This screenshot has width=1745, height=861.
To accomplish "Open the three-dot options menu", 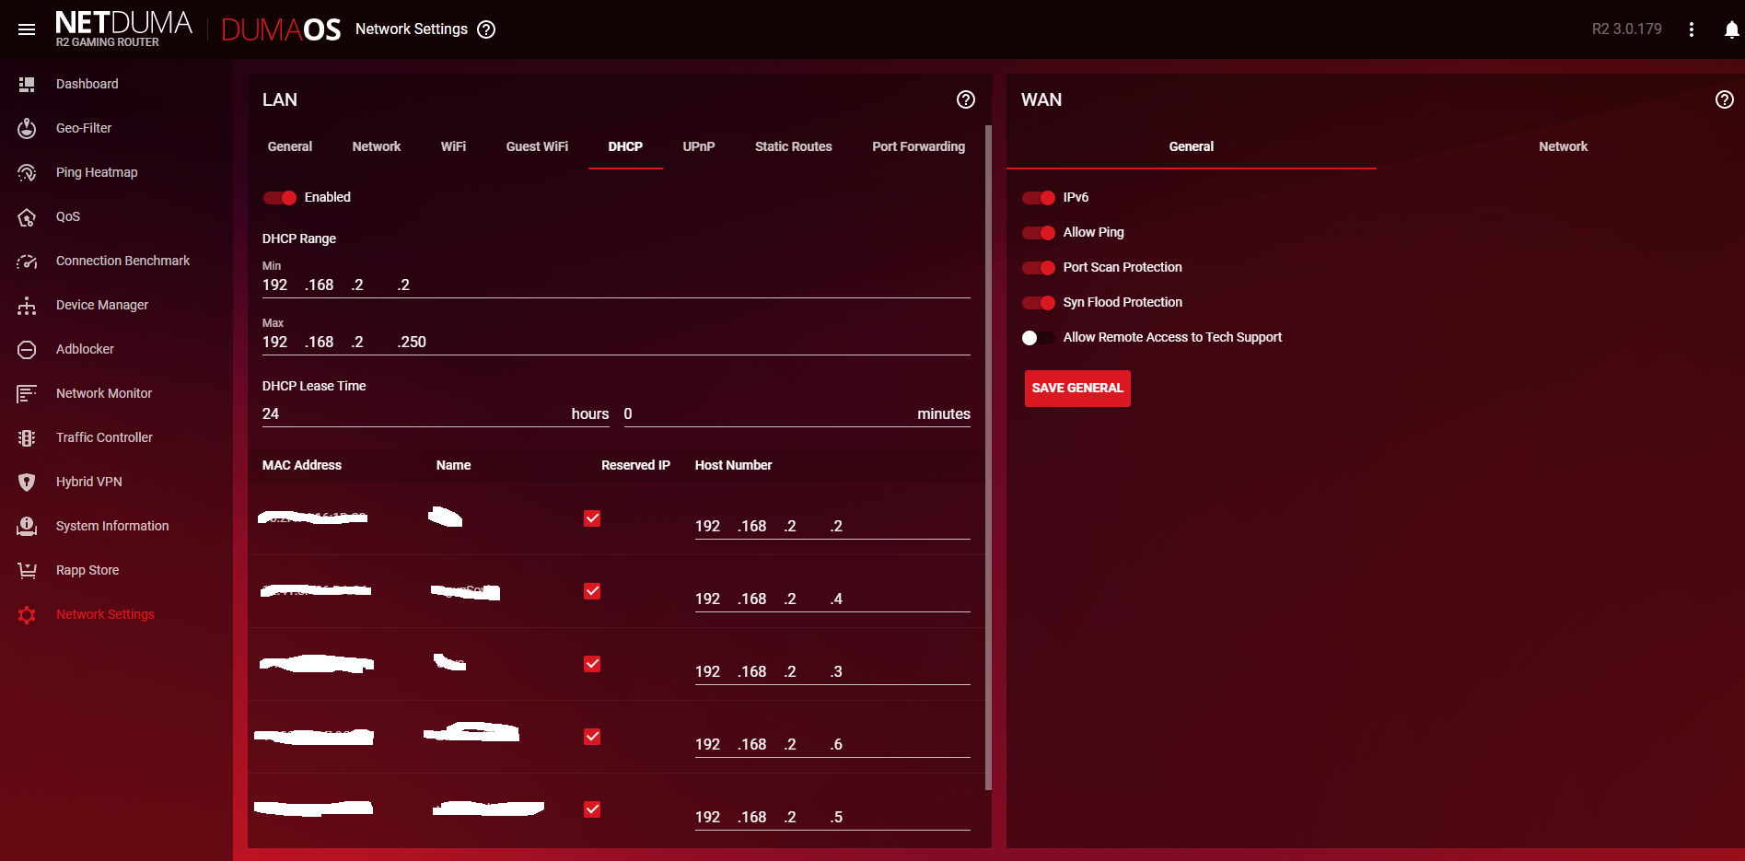I will (1691, 29).
